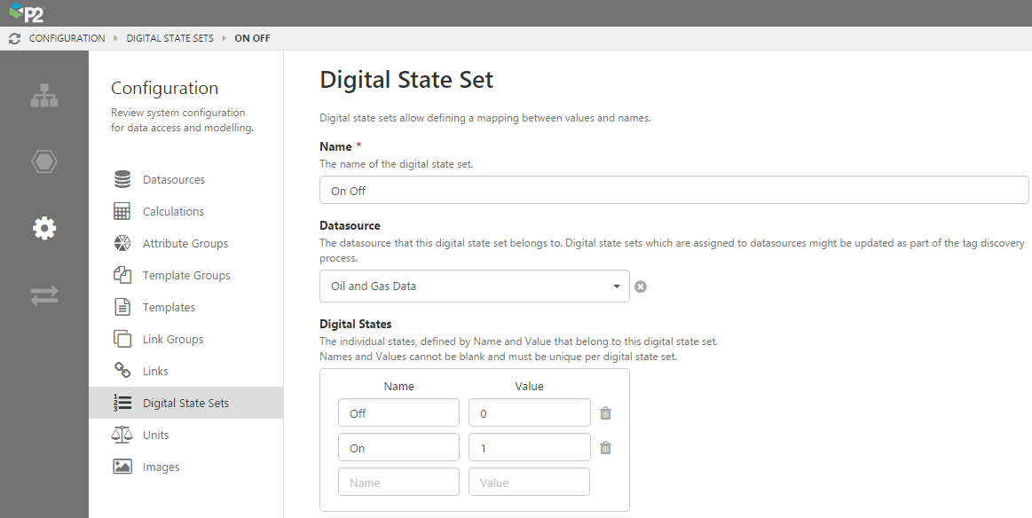Screen dimensions: 1032x518
Task: Select the gear configuration icon in rail
Action: (44, 229)
